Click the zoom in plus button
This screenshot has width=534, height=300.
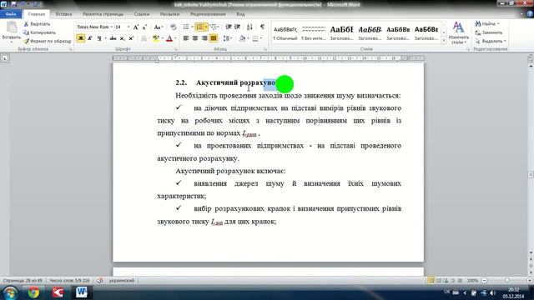click(530, 281)
